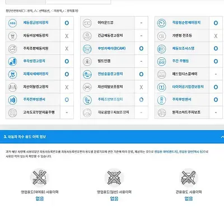Click the 주차조향보조장치 parking steering assist icon
The height and width of the screenshot is (207, 224).
(x=87, y=100)
